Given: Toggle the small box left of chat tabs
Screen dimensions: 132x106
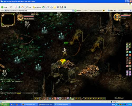Looking at the screenshot, I should pyautogui.click(x=2, y=93).
